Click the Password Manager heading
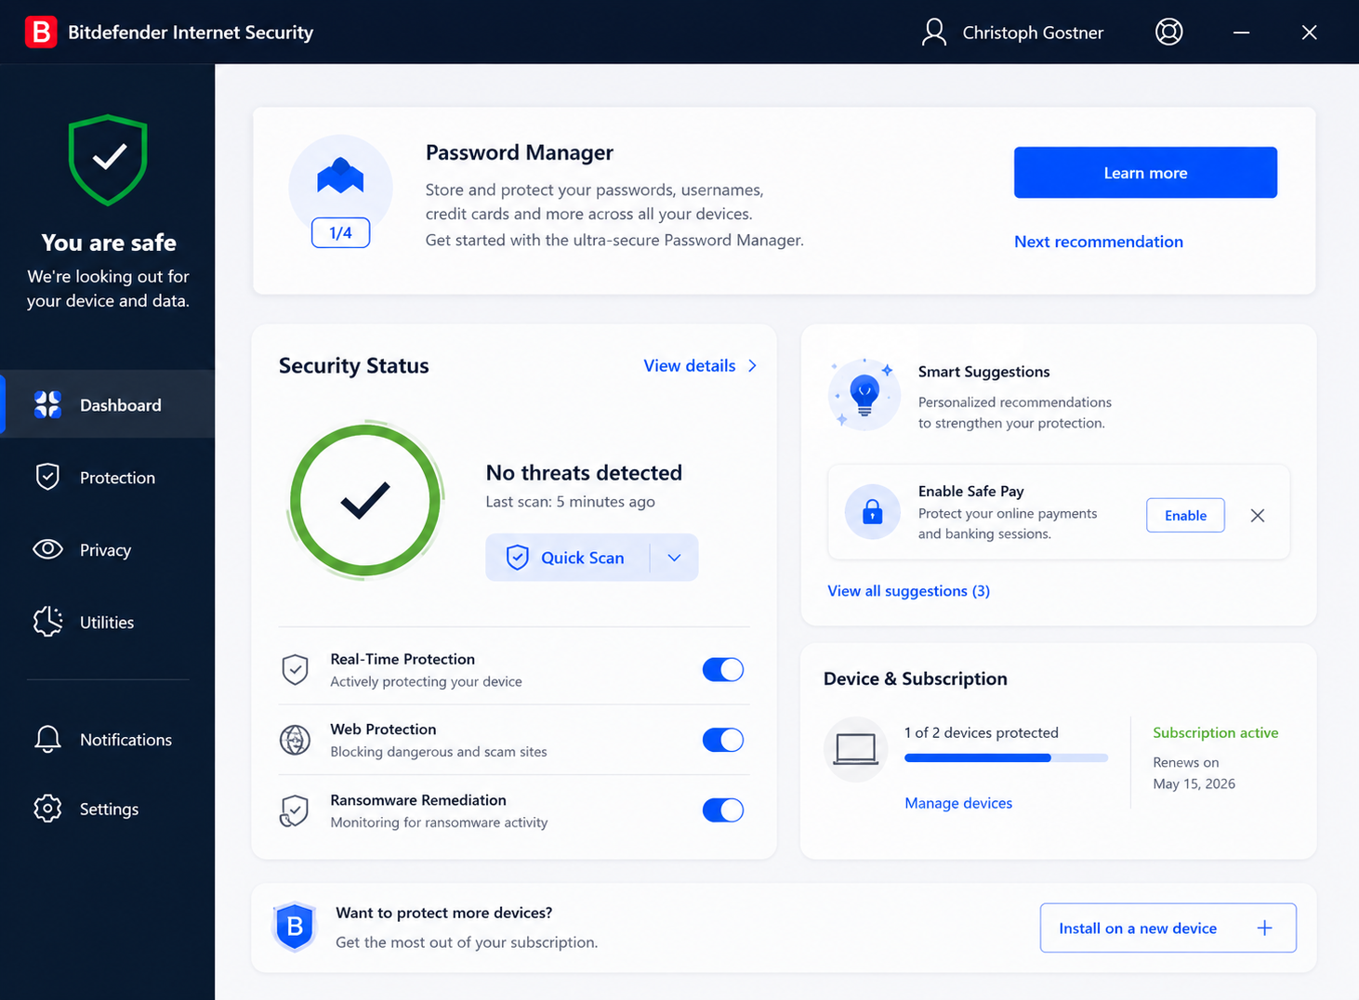The image size is (1359, 1000). (x=520, y=152)
